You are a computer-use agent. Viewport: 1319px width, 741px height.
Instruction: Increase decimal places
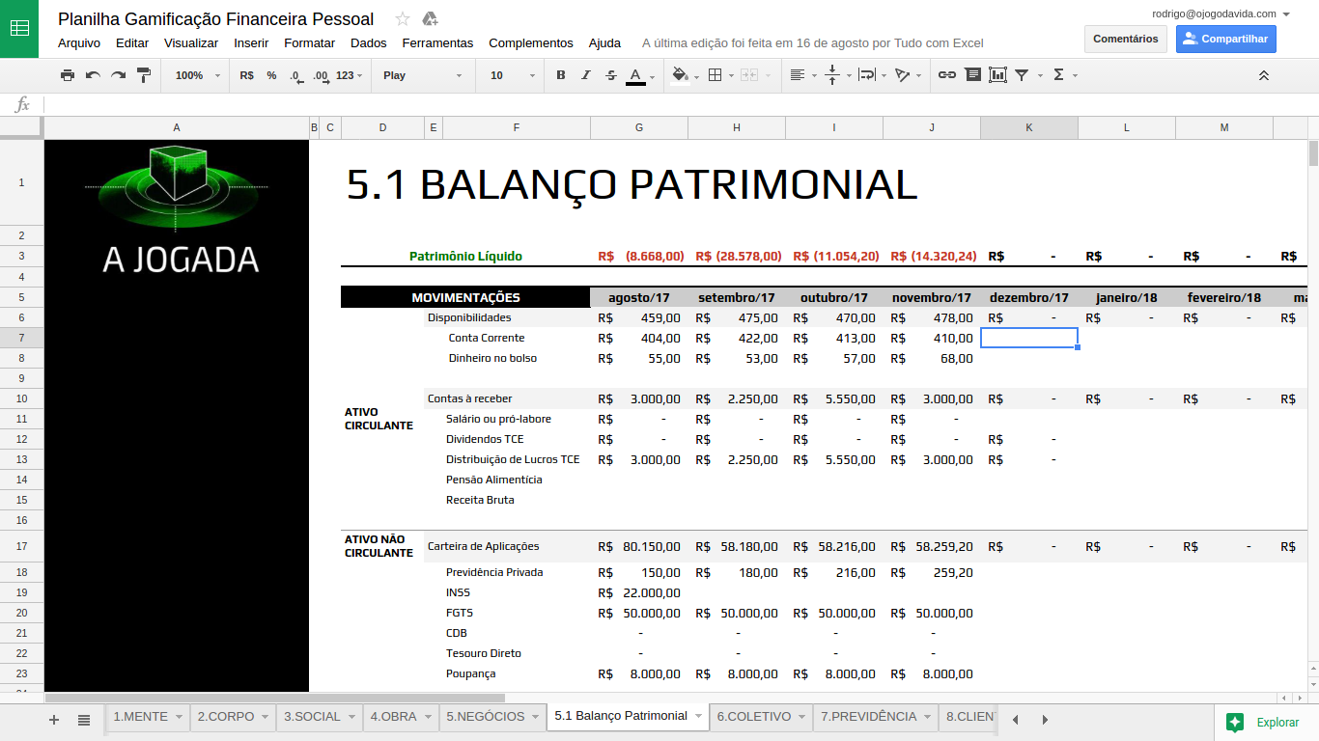pyautogui.click(x=321, y=75)
